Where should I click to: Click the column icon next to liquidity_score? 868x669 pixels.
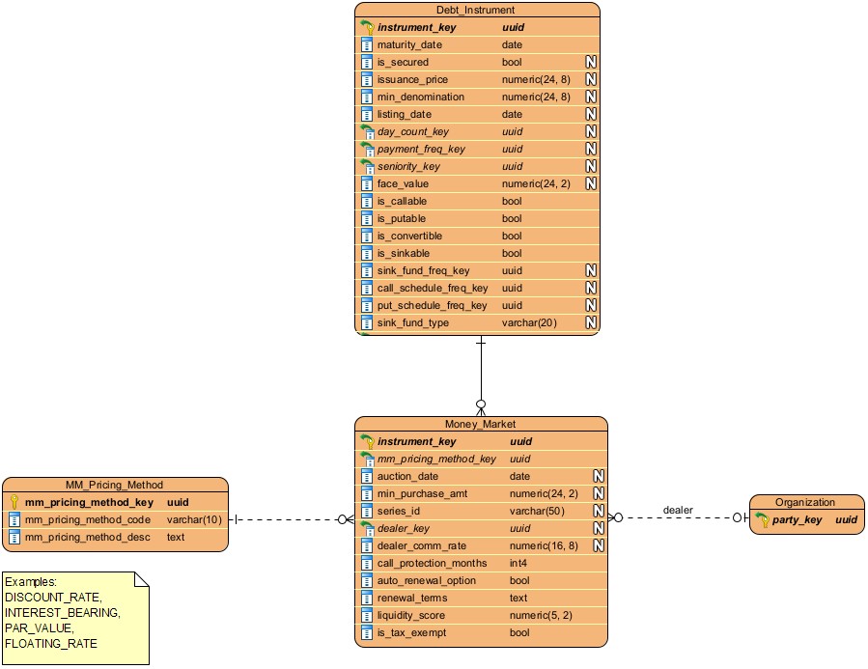pyautogui.click(x=367, y=616)
